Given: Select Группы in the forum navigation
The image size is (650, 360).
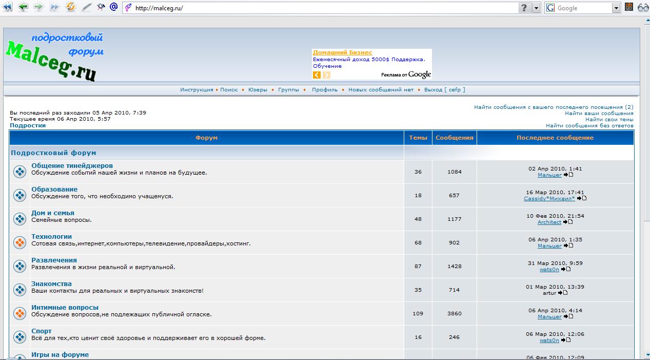Looking at the screenshot, I should click(288, 90).
